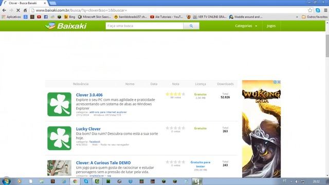Show the hidden bookmarks overflow arrow
The width and height of the screenshot is (329, 185).
point(297,17)
